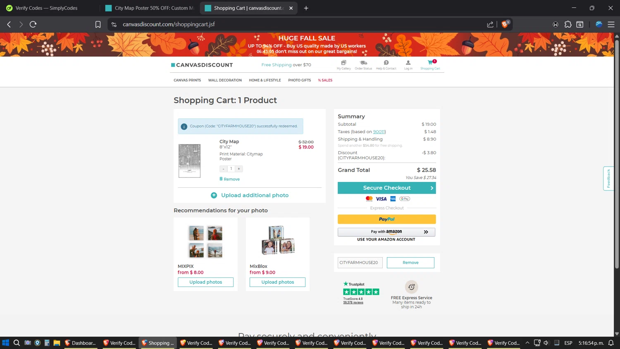Click the MIXPIX product image
This screenshot has width=620, height=349.
[205, 241]
